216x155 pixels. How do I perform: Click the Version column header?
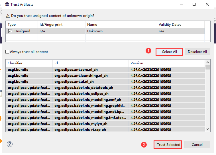167,63
